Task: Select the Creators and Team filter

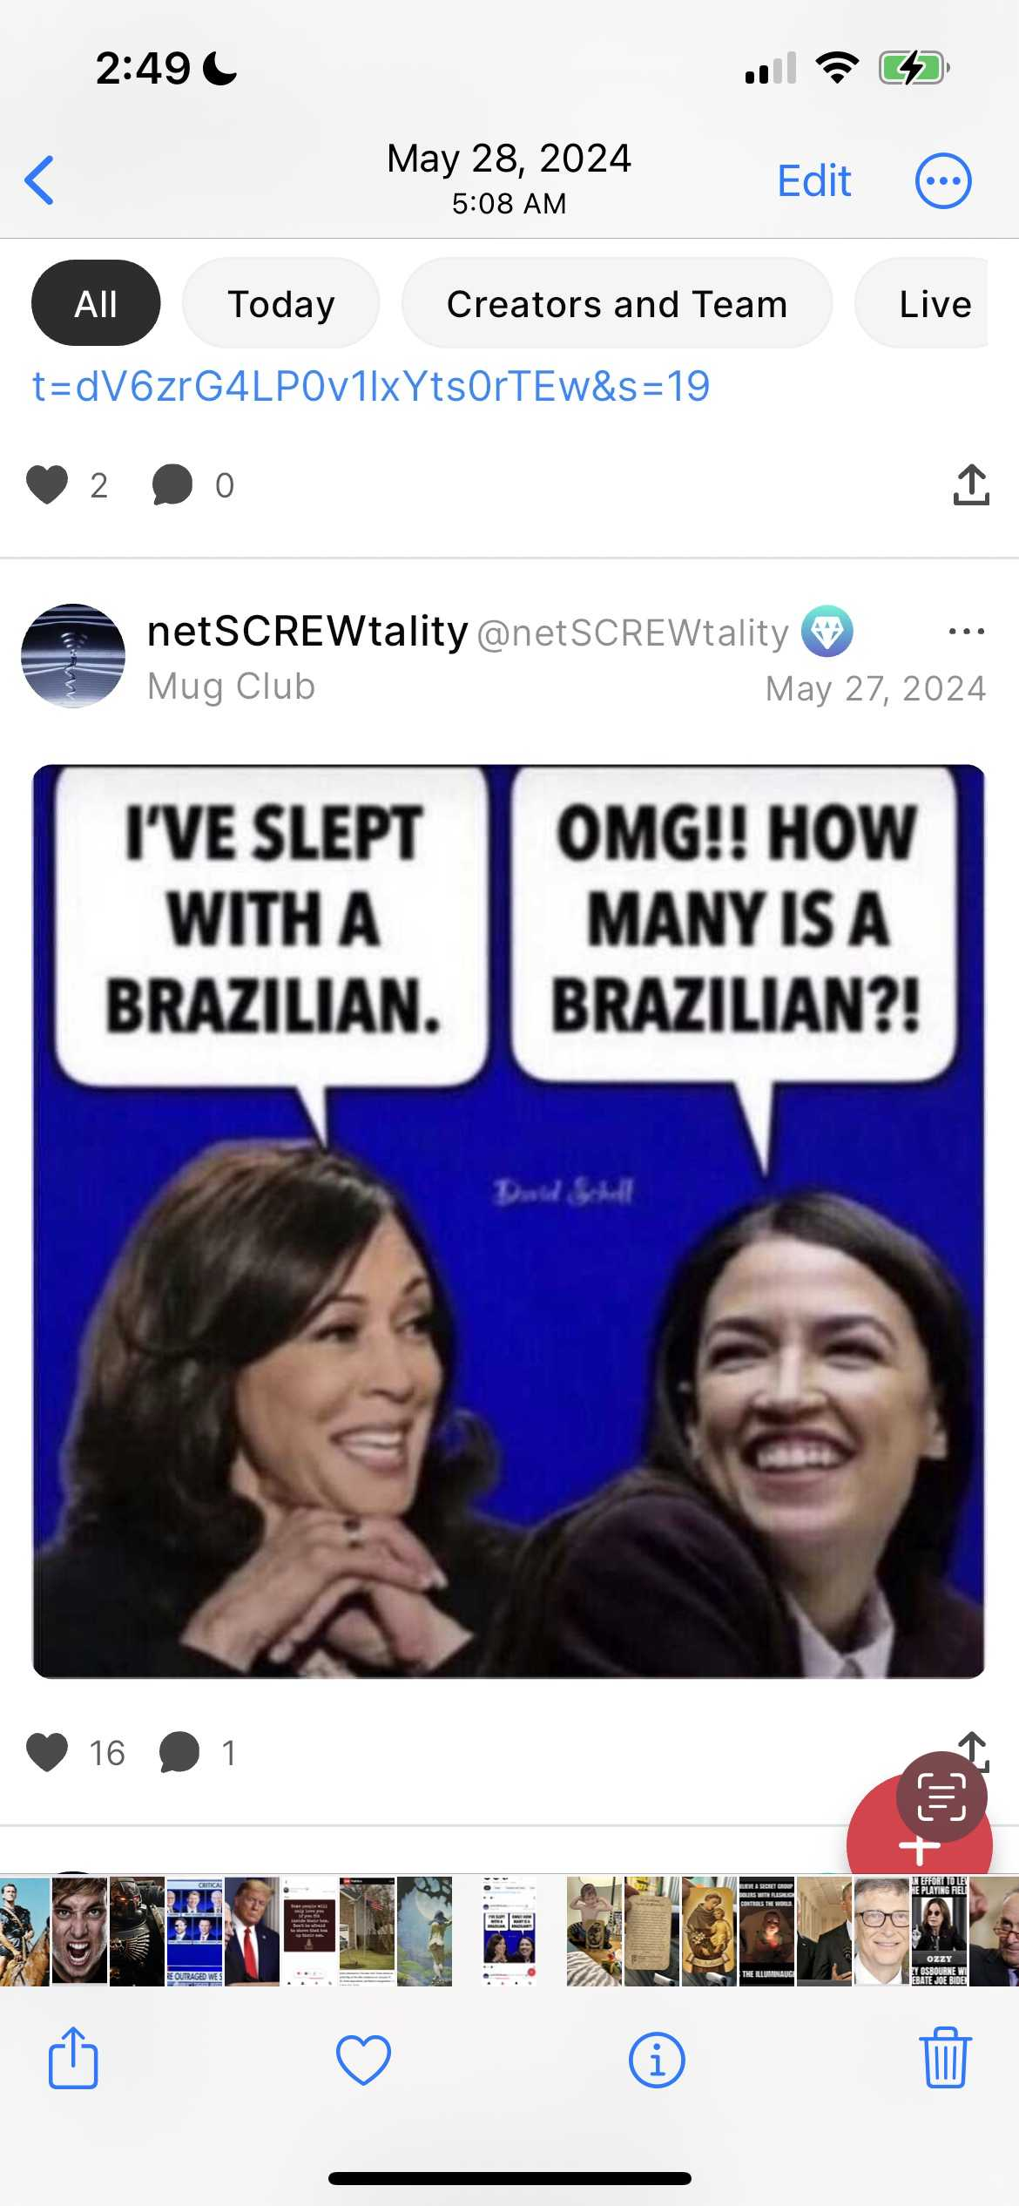Action: 617,303
